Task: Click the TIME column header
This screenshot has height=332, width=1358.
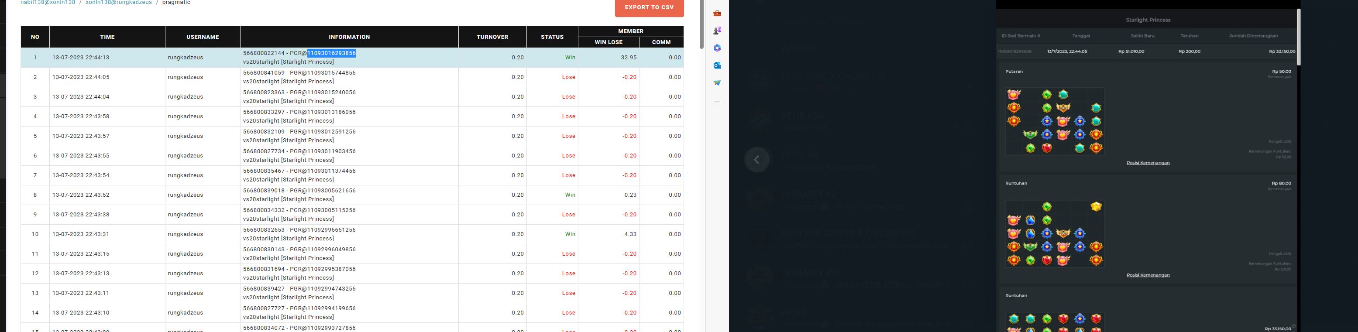Action: coord(107,37)
